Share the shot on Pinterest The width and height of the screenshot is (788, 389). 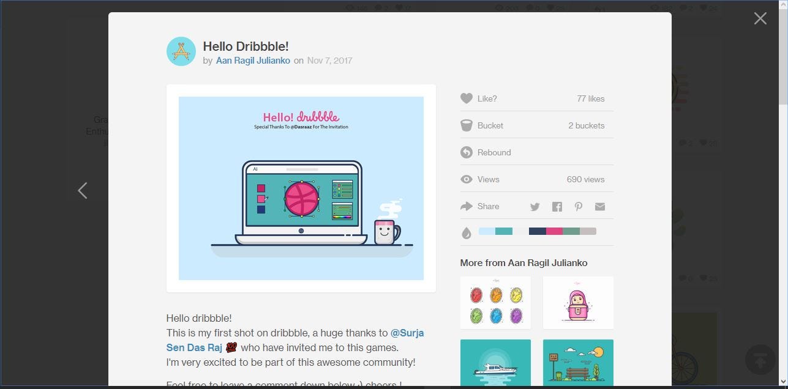click(x=579, y=207)
